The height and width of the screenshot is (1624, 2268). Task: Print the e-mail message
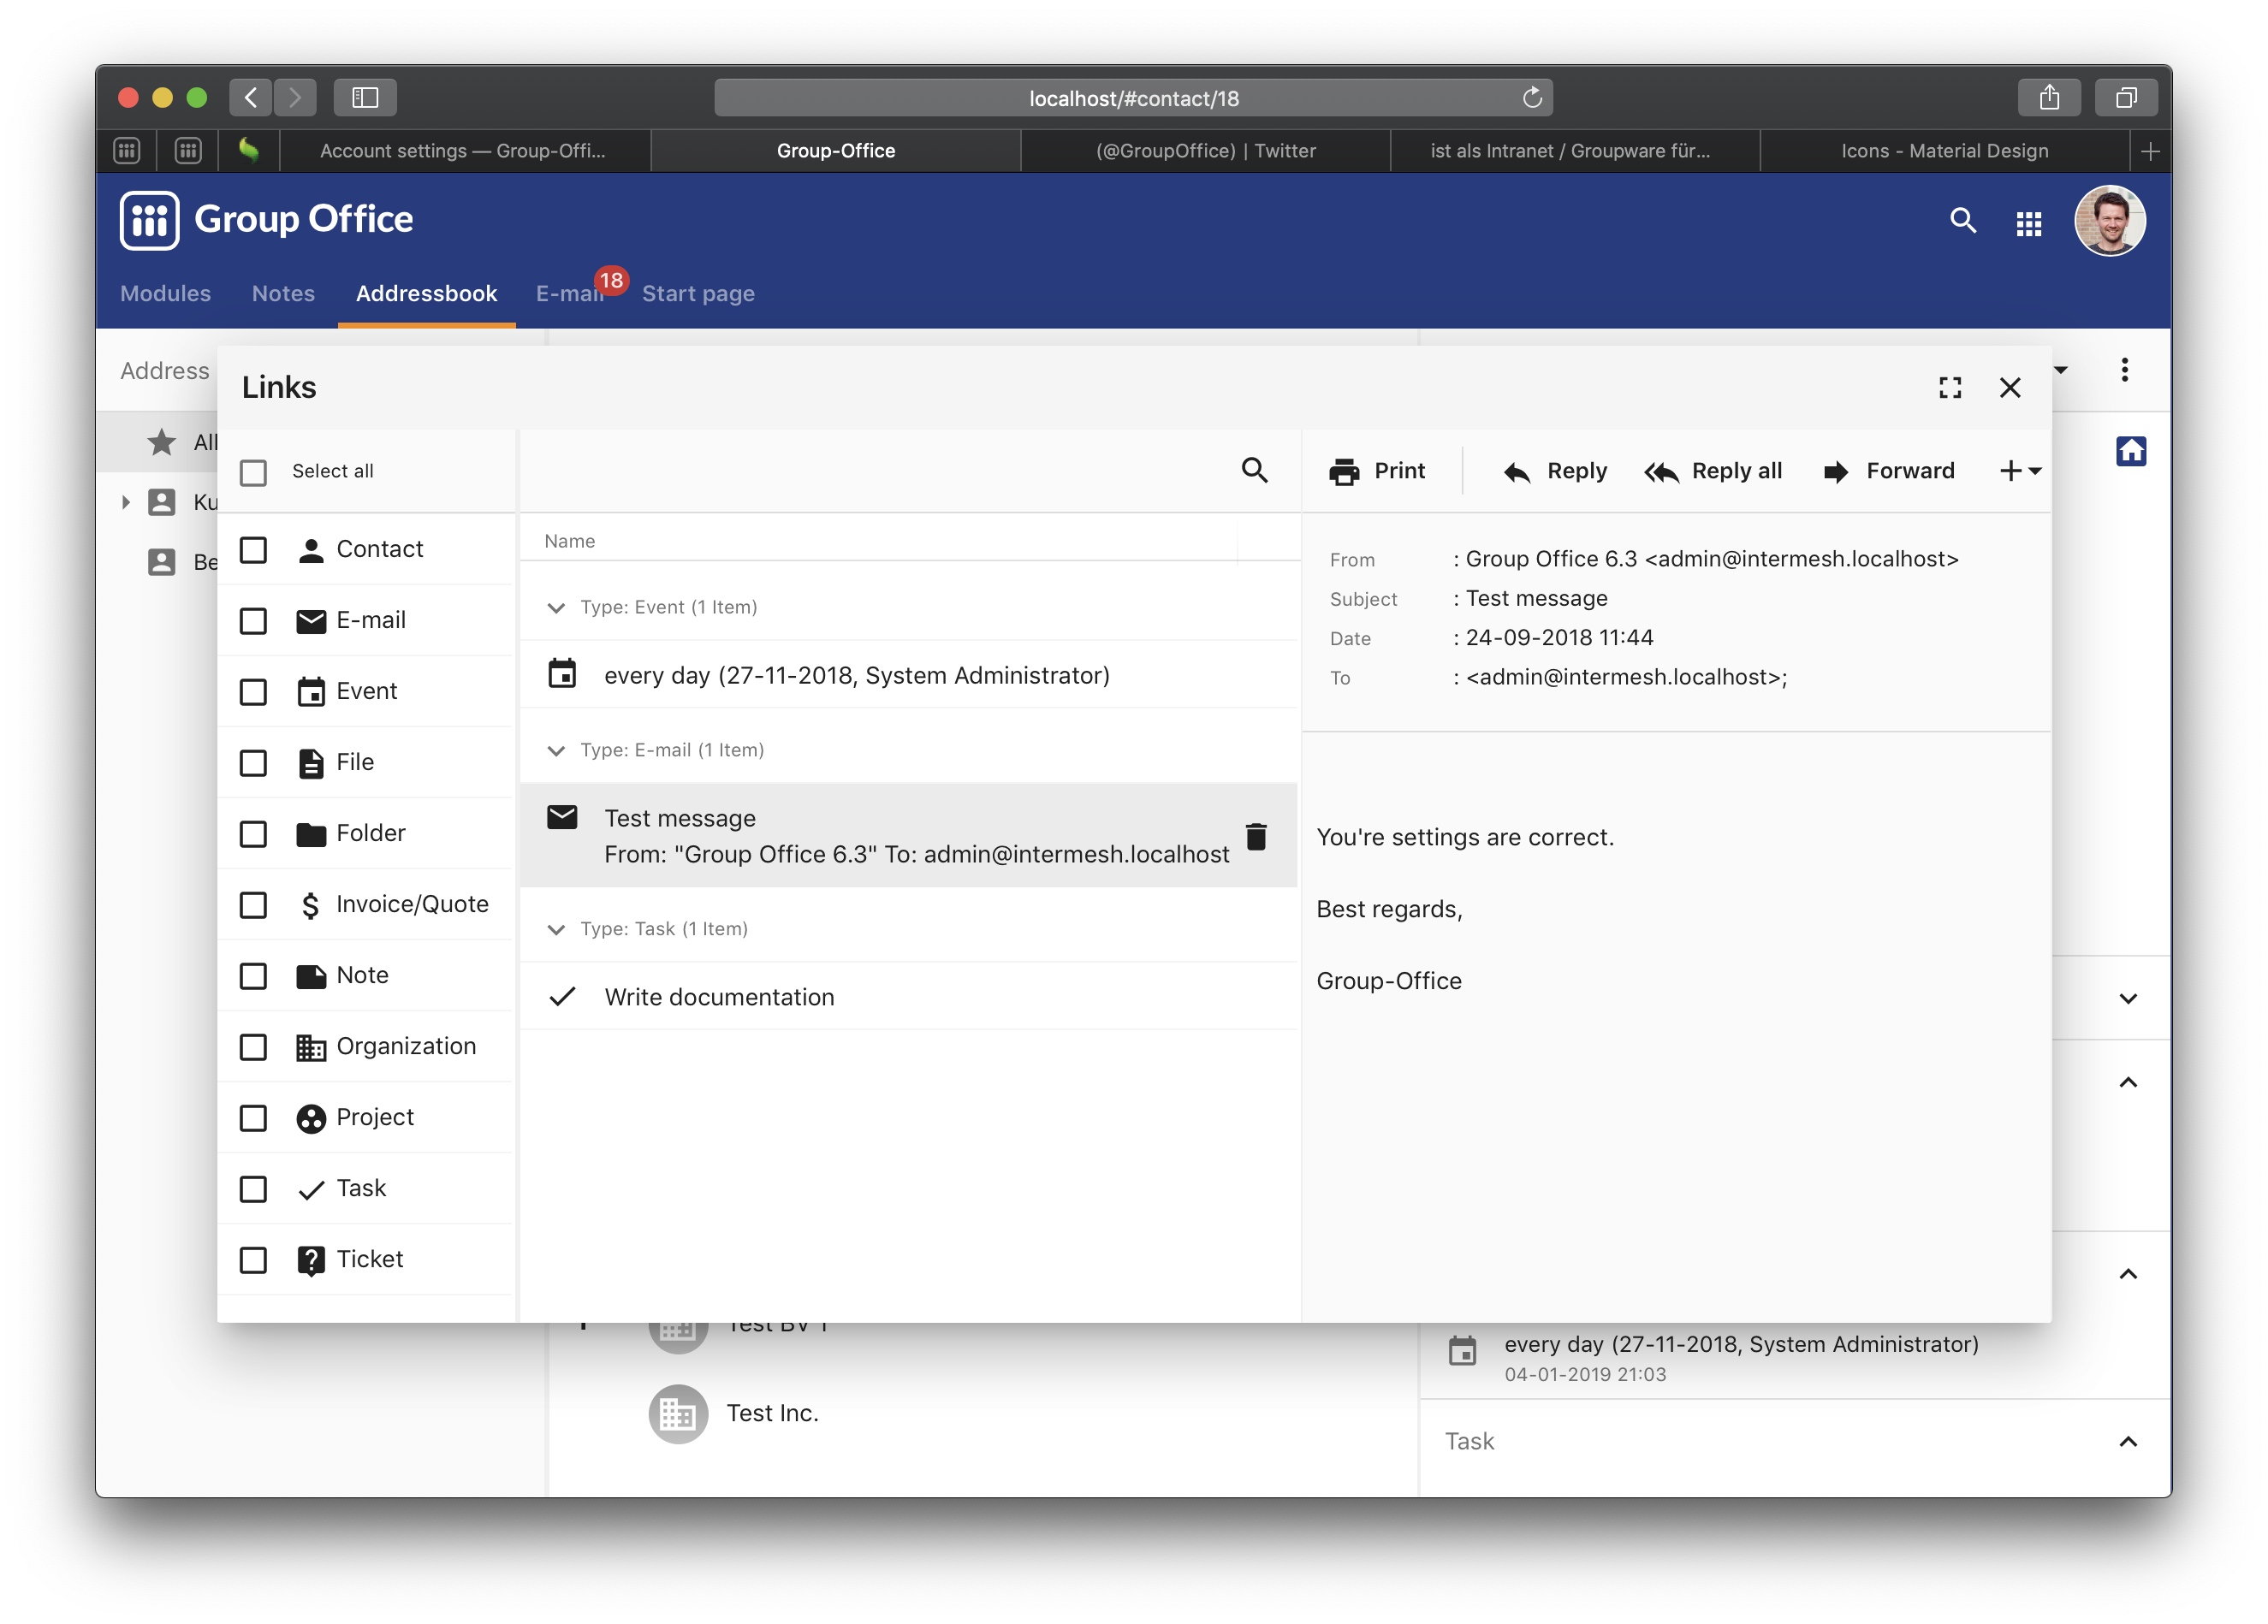[1376, 471]
